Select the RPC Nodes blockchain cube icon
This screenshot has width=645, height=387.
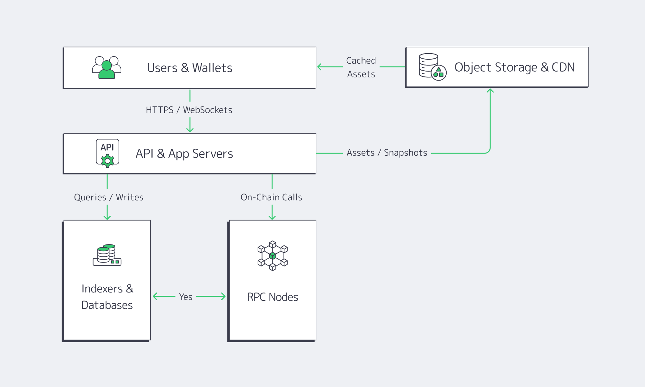(273, 256)
